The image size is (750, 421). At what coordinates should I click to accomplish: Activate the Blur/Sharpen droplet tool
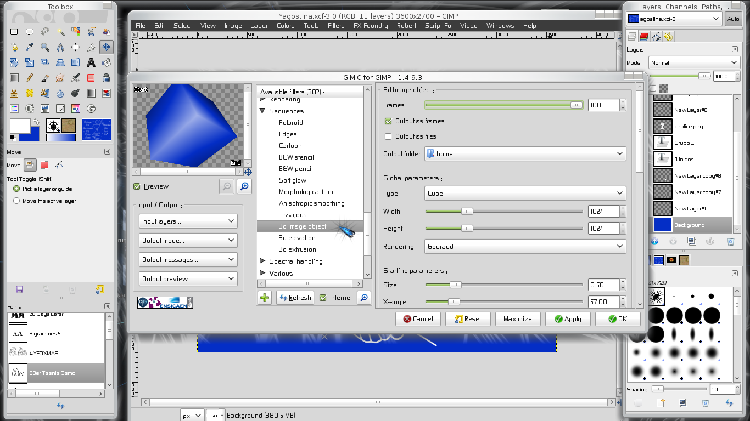tap(60, 93)
